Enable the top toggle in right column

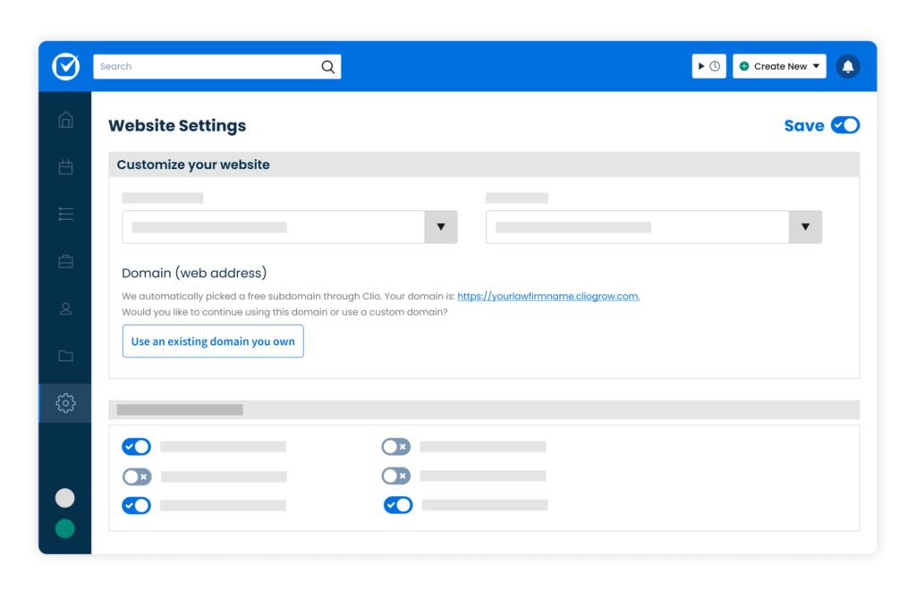pos(396,446)
